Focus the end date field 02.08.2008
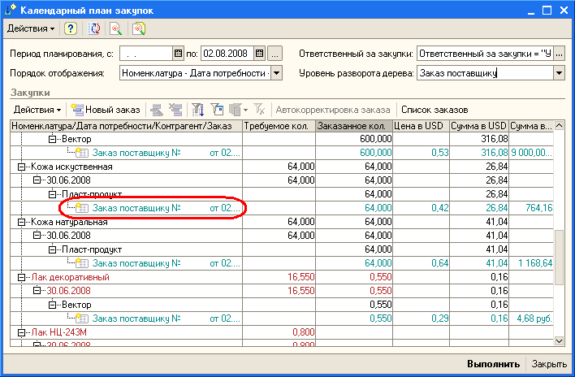This screenshot has width=575, height=377. [227, 54]
